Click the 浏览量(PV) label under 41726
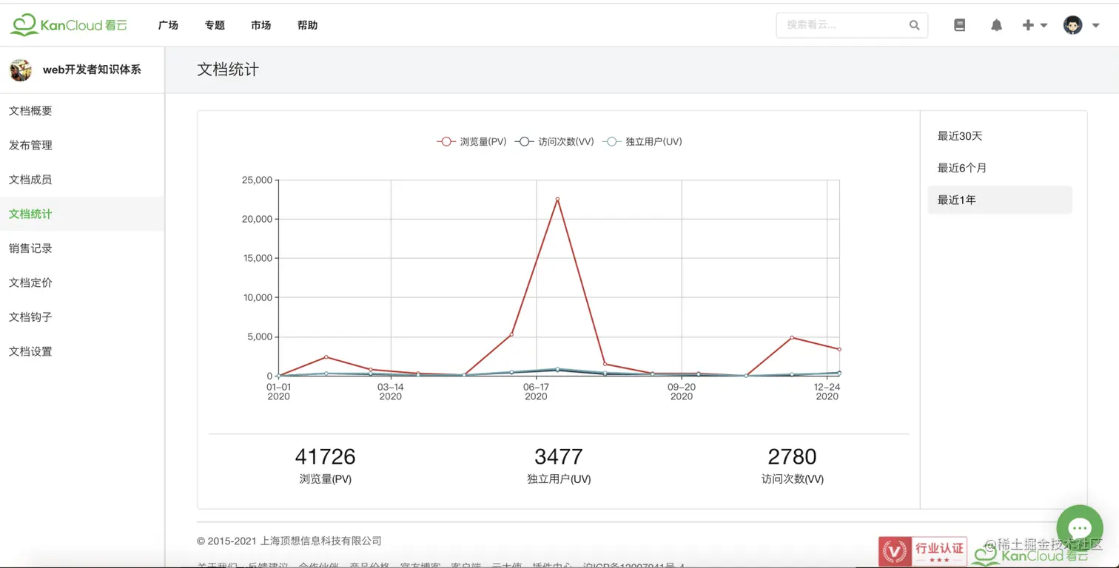This screenshot has height=568, width=1119. (325, 479)
